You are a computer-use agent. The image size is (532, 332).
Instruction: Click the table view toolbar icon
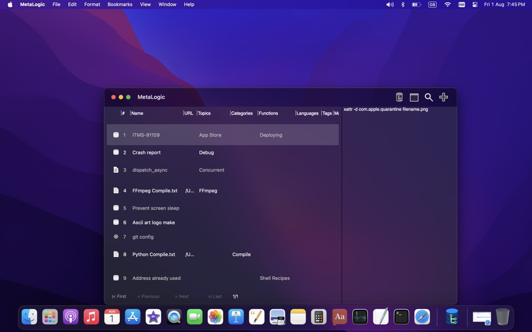click(x=414, y=98)
